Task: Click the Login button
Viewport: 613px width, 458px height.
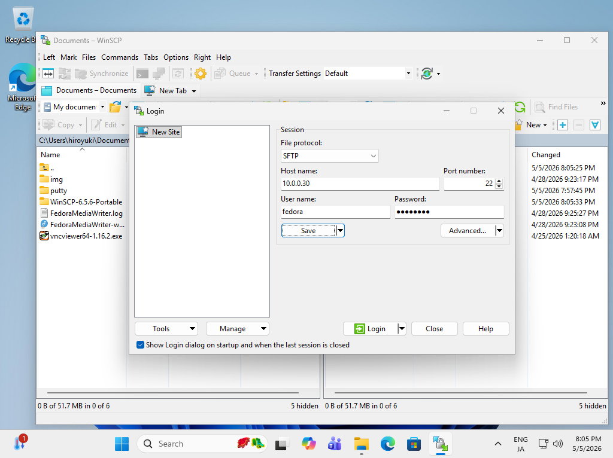Action: coord(370,329)
